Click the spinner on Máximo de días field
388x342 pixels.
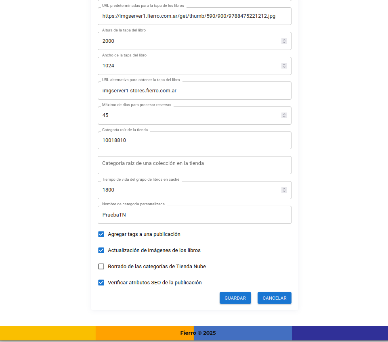pyautogui.click(x=284, y=115)
